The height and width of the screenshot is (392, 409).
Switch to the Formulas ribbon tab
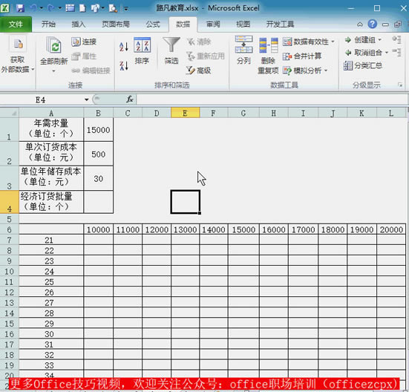tap(153, 24)
